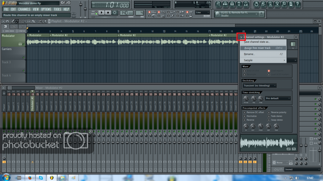Select the Carriers track header

pyautogui.click(x=13, y=53)
